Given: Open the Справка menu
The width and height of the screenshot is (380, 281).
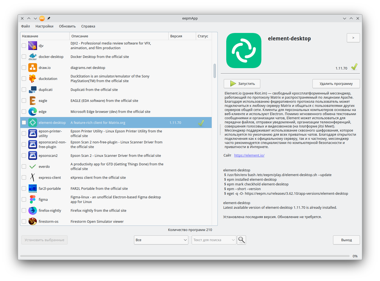Looking at the screenshot, I should tap(88, 26).
